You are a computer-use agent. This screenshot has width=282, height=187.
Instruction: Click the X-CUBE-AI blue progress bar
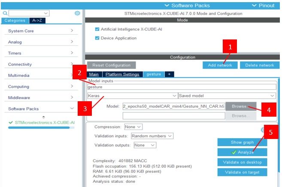[x=41, y=128]
